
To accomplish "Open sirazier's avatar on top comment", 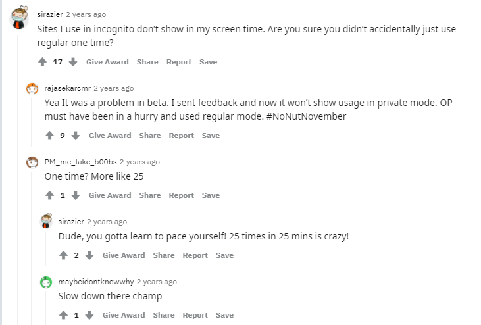I will [20, 17].
